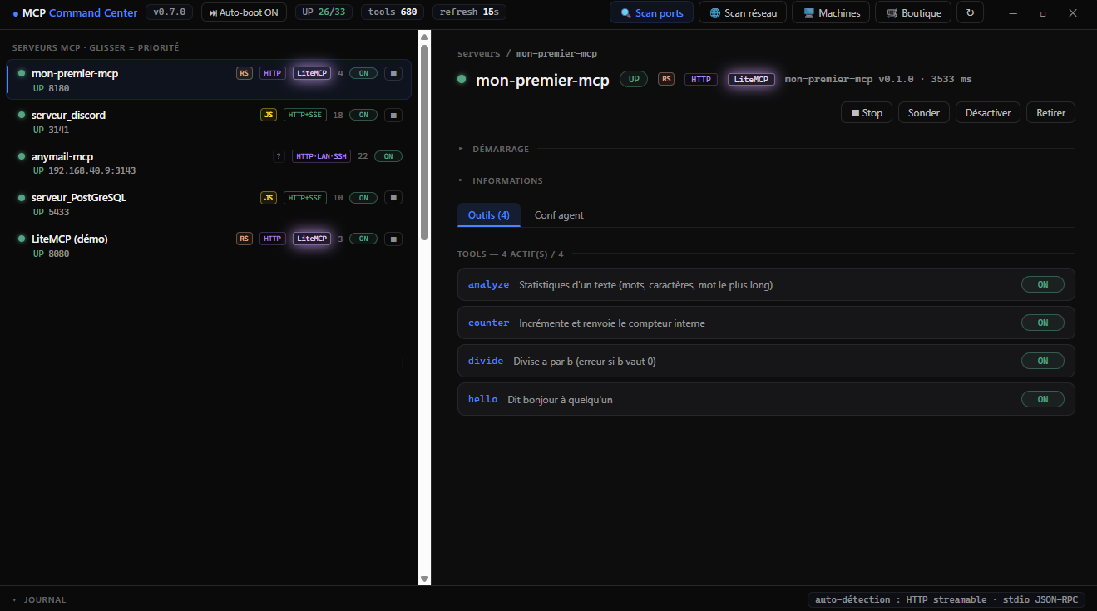The image size is (1097, 611).
Task: Click the Retirer button
Action: tap(1050, 112)
